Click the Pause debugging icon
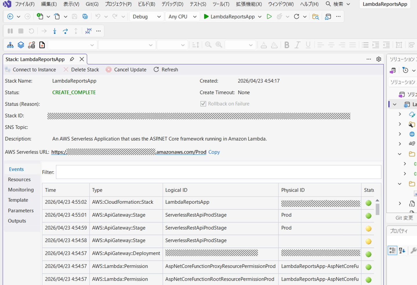Image resolution: width=417 pixels, height=285 pixels. (x=10, y=31)
